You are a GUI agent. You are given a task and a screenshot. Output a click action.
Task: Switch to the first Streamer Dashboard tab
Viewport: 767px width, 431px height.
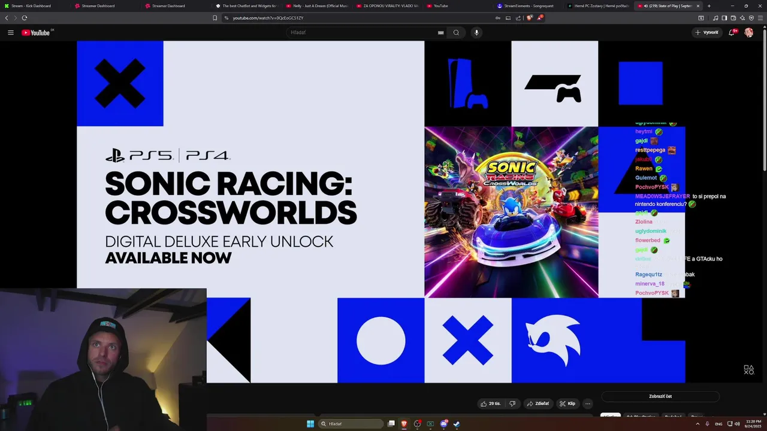coord(105,6)
